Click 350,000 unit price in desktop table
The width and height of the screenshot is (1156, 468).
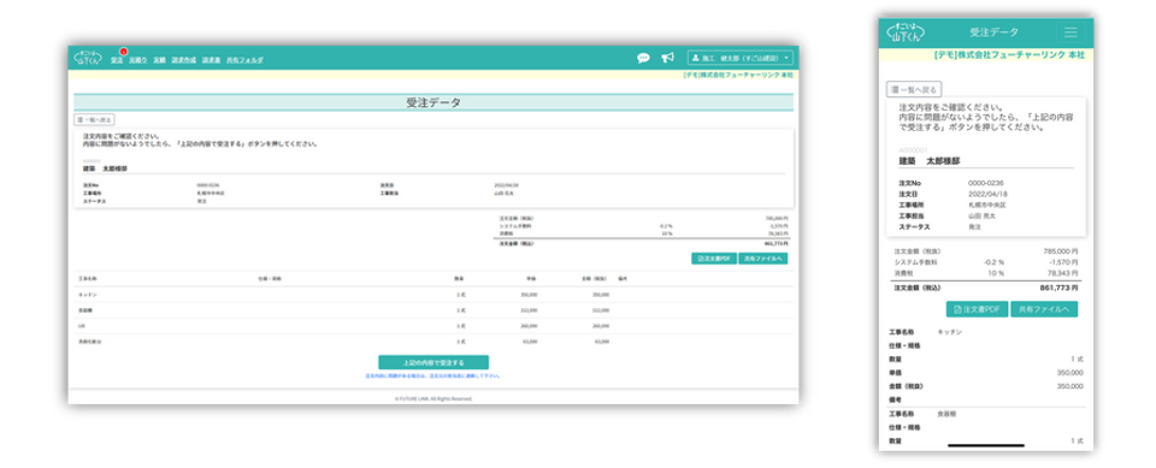tap(529, 295)
